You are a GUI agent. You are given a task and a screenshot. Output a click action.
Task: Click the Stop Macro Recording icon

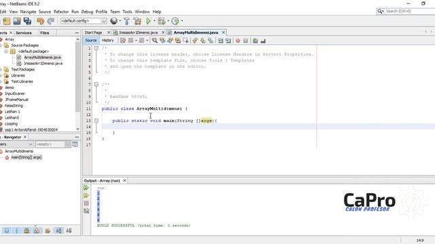click(x=245, y=41)
